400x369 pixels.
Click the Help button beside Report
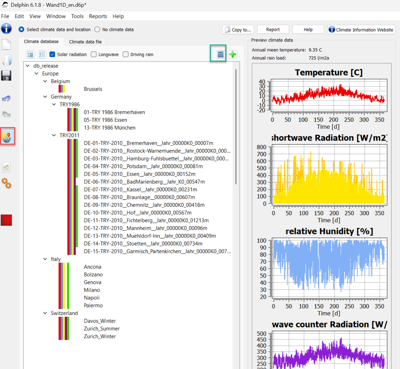308,30
